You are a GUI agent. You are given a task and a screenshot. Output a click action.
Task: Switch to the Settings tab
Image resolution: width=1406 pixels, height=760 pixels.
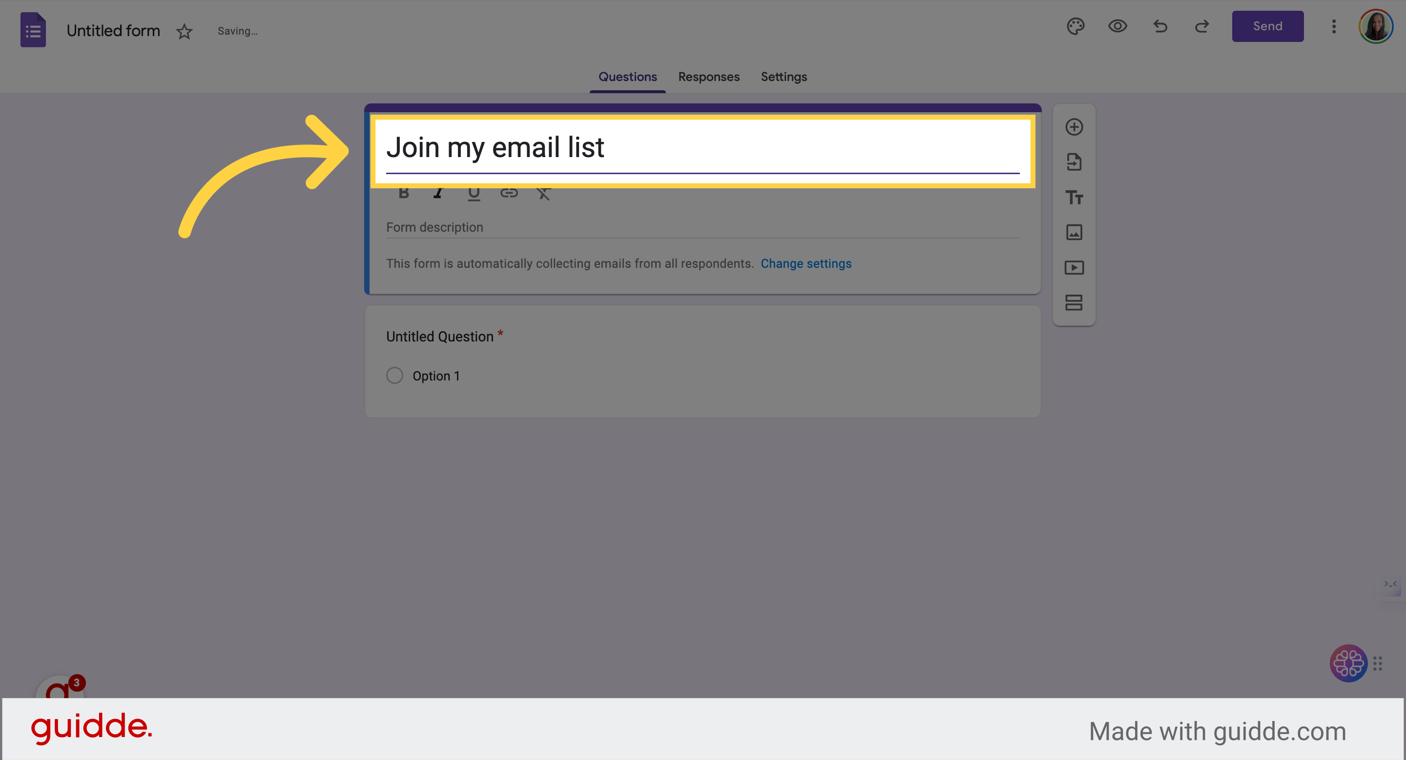[784, 77]
